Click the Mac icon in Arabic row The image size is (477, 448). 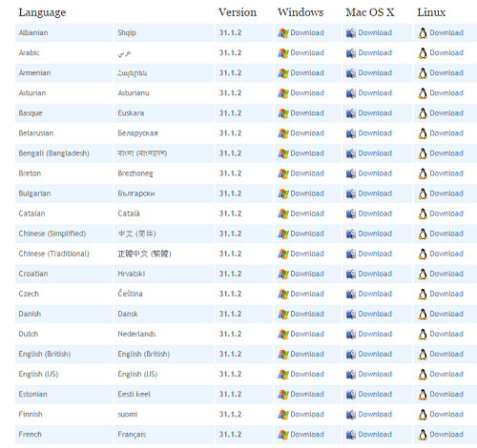coord(351,53)
